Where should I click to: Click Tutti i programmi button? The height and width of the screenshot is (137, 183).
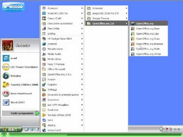[21, 113]
